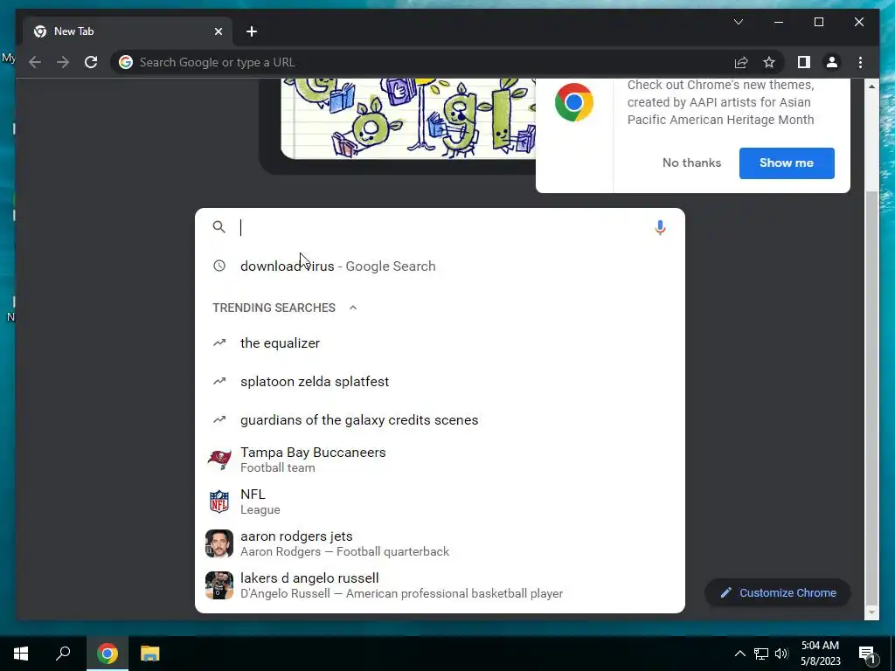Click inside the Google search text field
The width and height of the screenshot is (895, 671).
440,227
